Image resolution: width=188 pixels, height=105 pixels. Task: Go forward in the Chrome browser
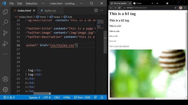click(115, 8)
